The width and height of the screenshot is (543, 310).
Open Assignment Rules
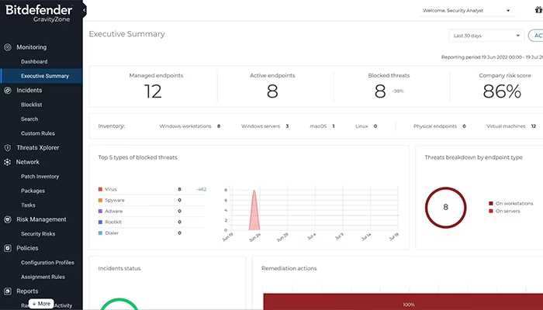point(43,277)
